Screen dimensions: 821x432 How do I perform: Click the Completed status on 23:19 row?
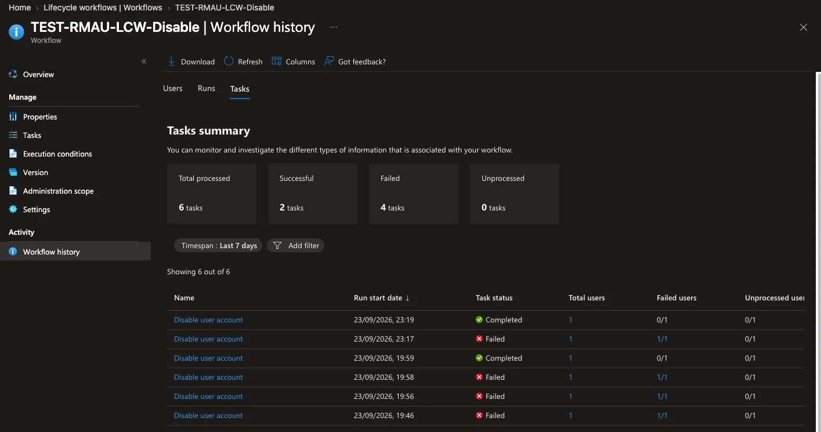499,320
